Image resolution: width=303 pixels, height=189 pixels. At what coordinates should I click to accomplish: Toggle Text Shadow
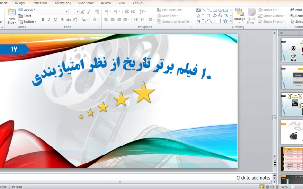pos(62,20)
